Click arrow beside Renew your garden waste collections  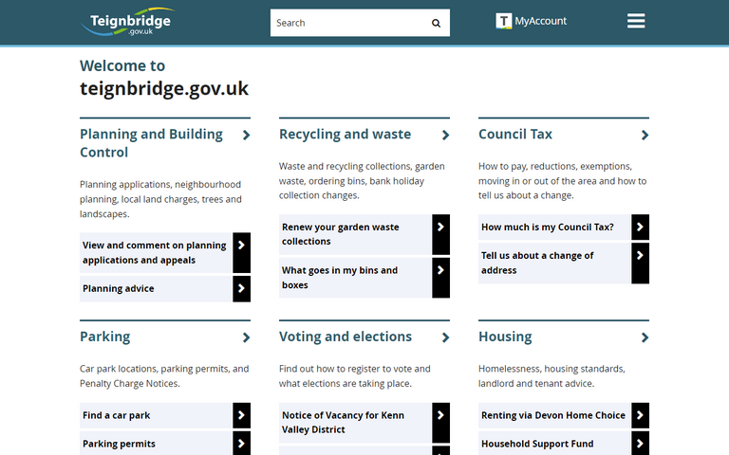tap(440, 234)
